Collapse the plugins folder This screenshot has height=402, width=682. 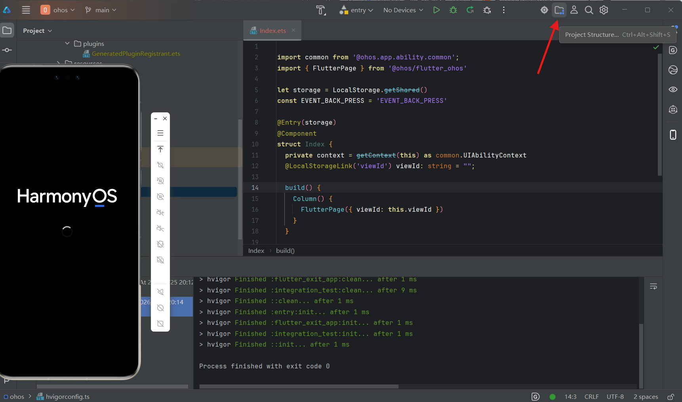point(67,43)
